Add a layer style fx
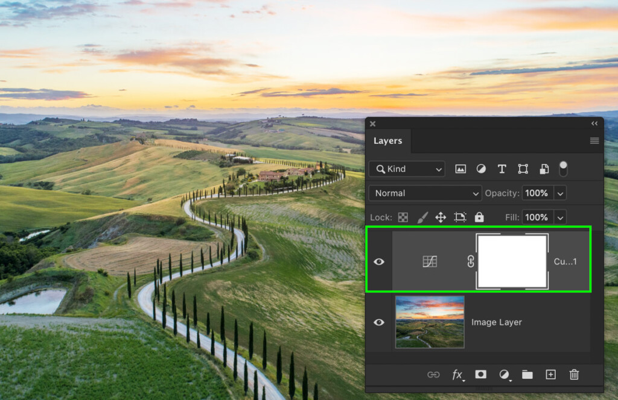Image resolution: width=618 pixels, height=400 pixels. [x=458, y=375]
